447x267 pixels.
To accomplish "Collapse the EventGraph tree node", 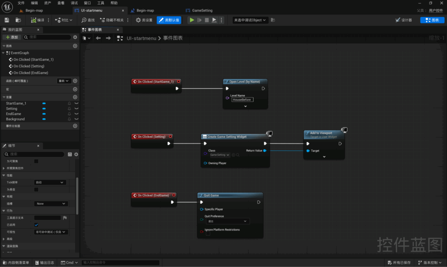I will pos(3,53).
